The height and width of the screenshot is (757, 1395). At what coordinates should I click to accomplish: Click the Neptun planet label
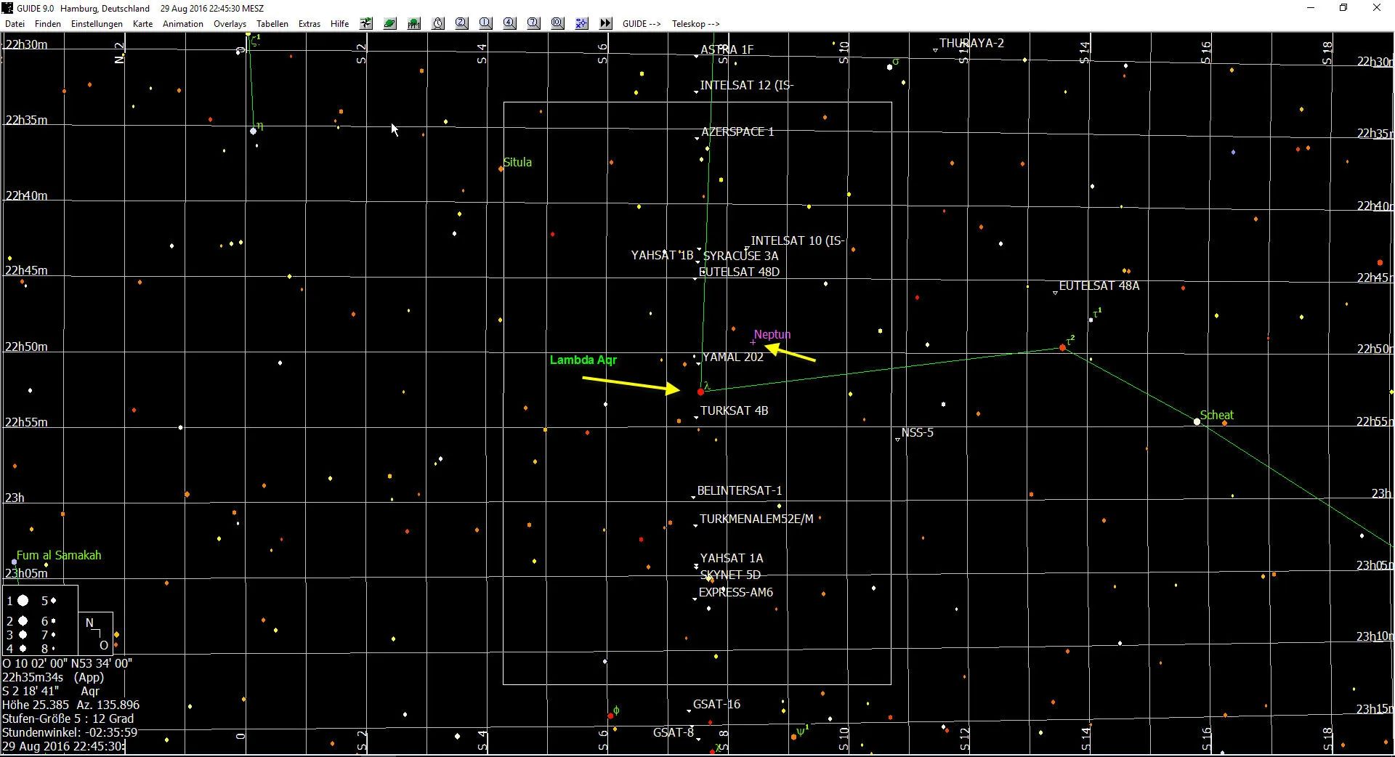point(772,335)
